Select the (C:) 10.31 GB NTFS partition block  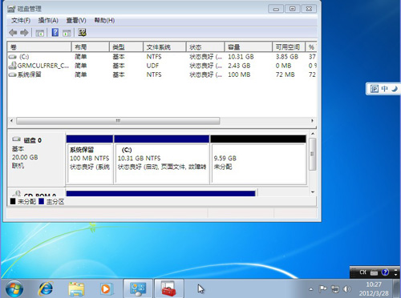pyautogui.click(x=161, y=159)
